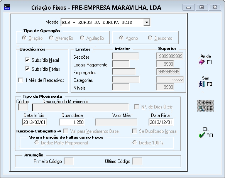Image resolution: width=225 pixels, height=178 pixels.
Task: Click the Data Final date field
Action: (161, 122)
